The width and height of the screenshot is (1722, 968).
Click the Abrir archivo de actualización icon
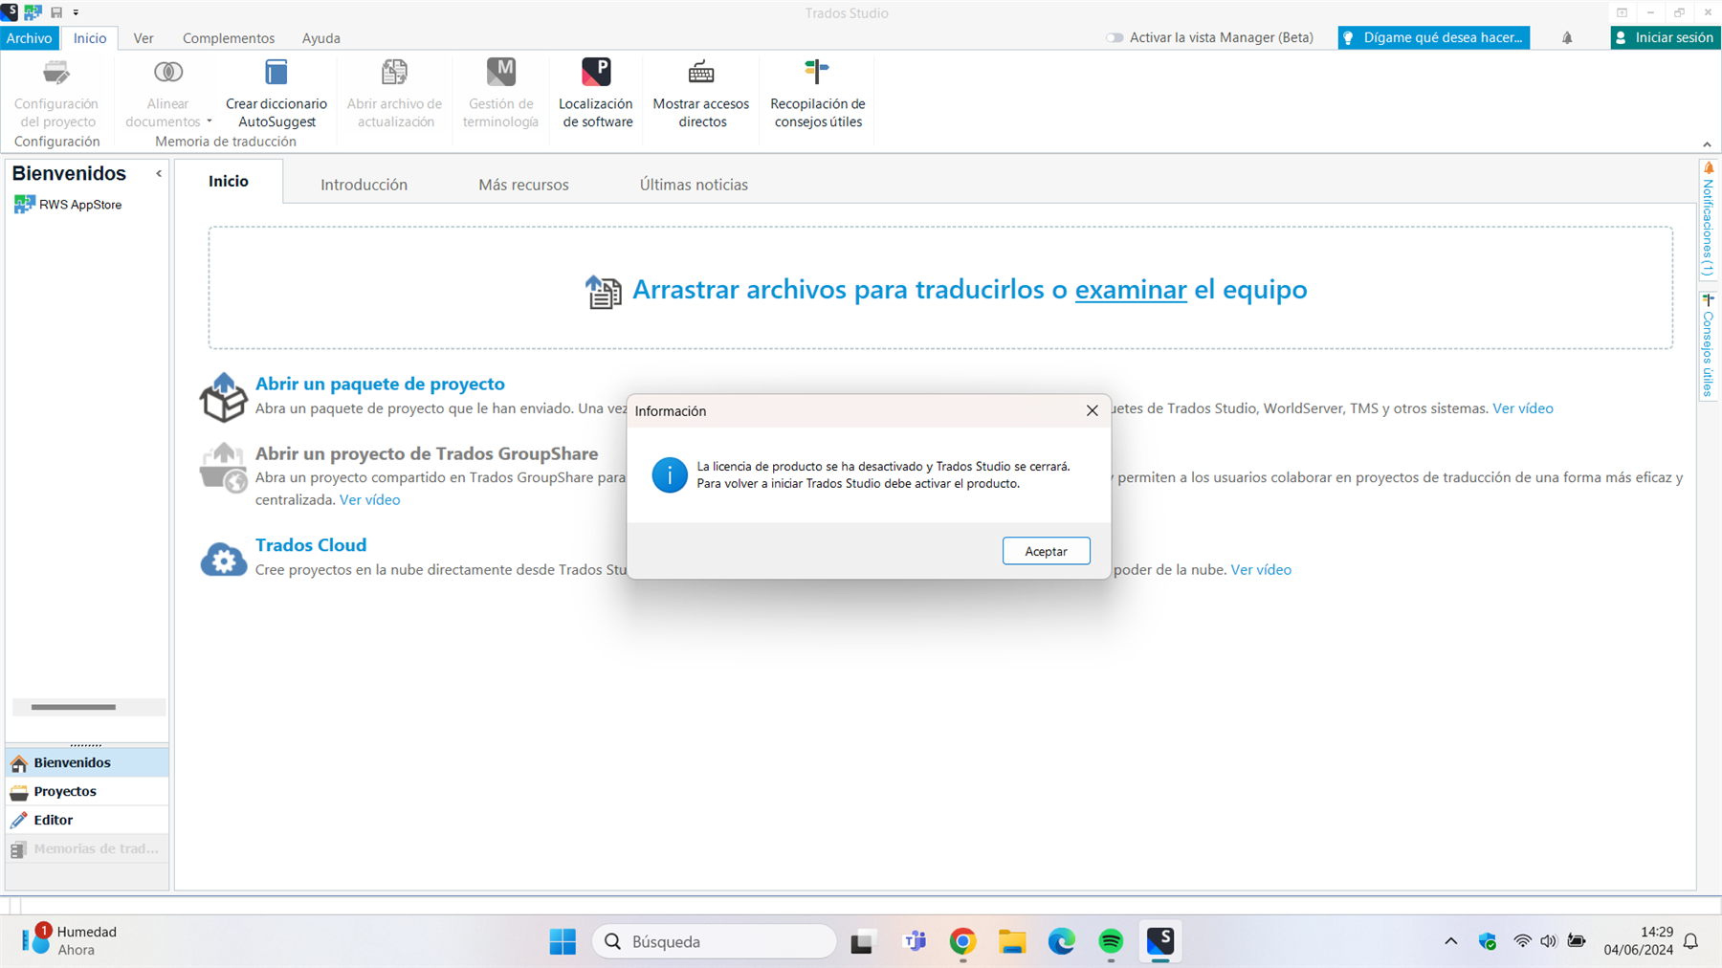pos(394,73)
